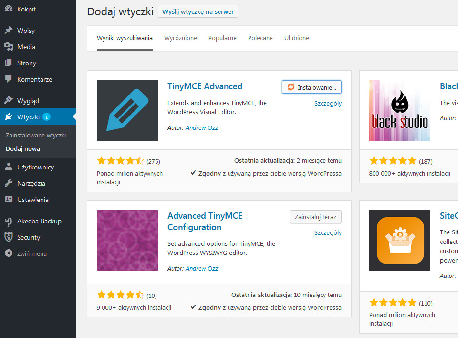Click Wyślij wtyczkę na serwer button
The image size is (458, 338).
(x=198, y=11)
